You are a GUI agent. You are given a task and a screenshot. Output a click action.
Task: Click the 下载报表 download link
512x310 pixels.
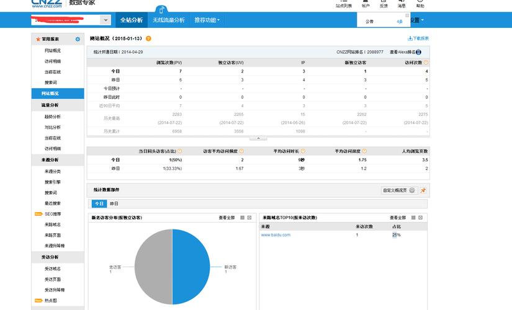pyautogui.click(x=418, y=38)
